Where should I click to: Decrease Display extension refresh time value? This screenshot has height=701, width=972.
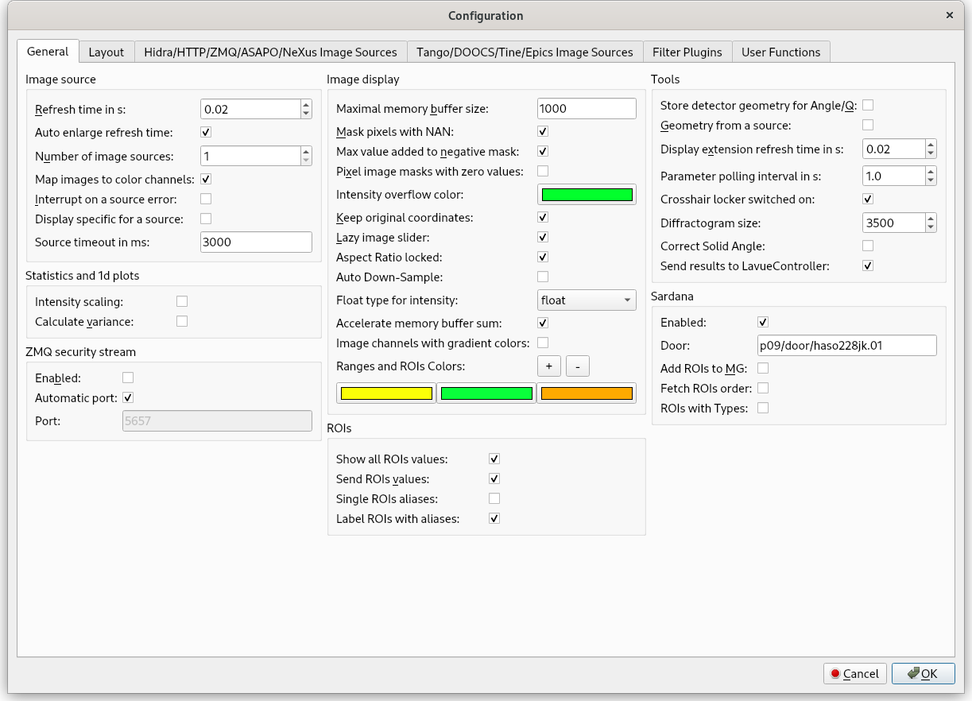[931, 153]
